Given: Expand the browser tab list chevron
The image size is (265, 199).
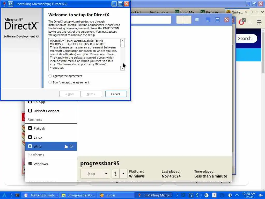Looking at the screenshot, I should 262,12.
